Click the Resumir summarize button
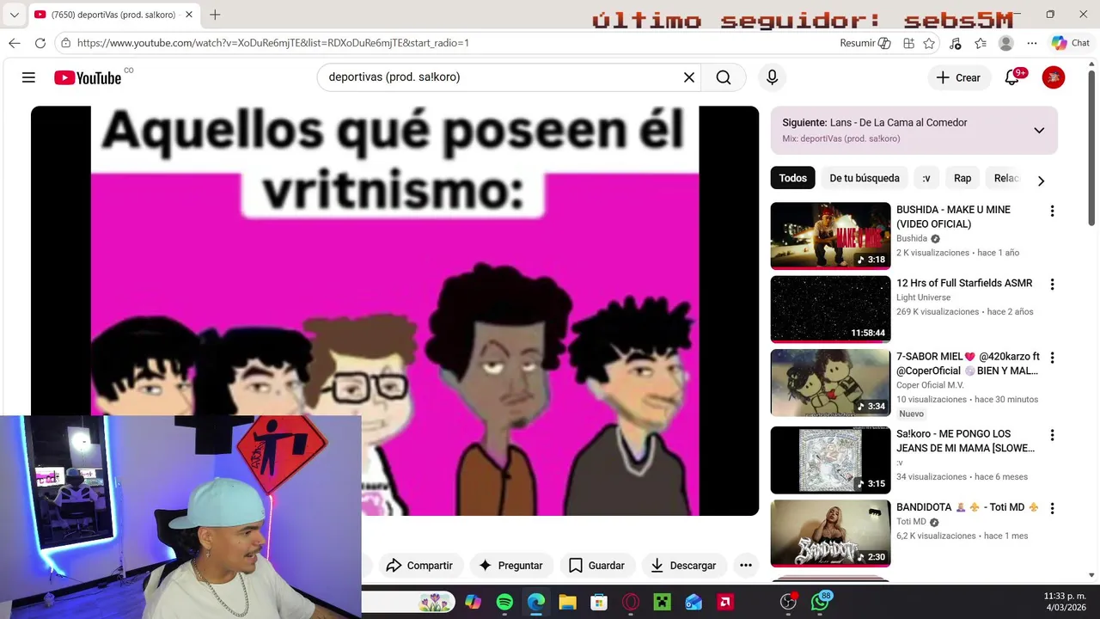The image size is (1100, 619). click(x=865, y=43)
